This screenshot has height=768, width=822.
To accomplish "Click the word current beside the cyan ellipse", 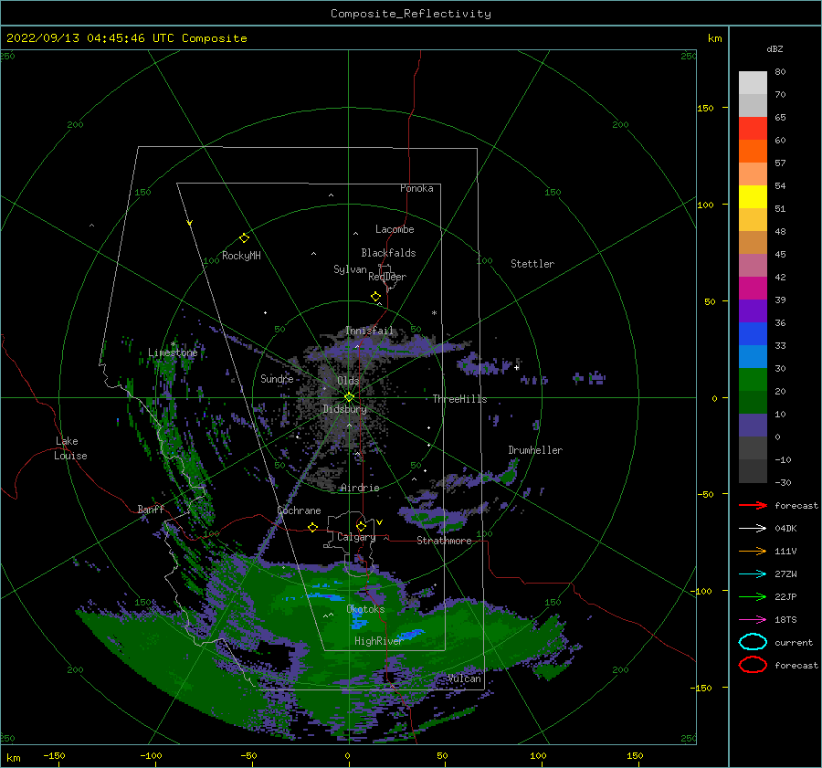I will [x=794, y=642].
